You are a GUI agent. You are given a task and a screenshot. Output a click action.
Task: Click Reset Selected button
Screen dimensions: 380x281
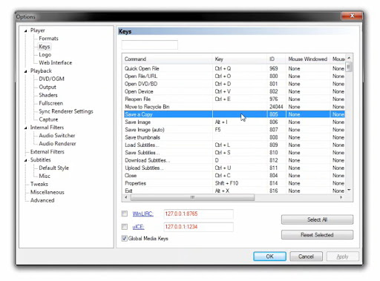pyautogui.click(x=317, y=235)
